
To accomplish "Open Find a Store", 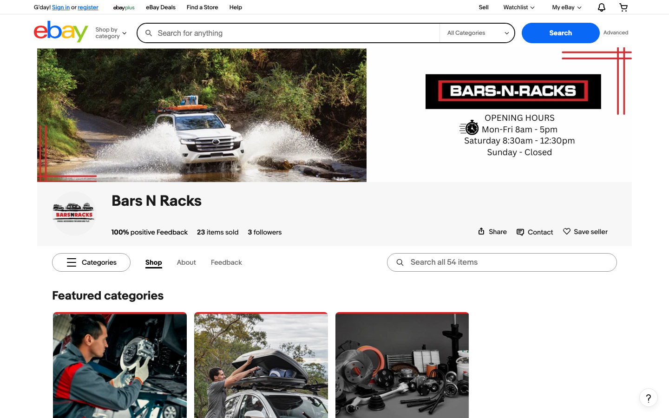I will pyautogui.click(x=202, y=7).
